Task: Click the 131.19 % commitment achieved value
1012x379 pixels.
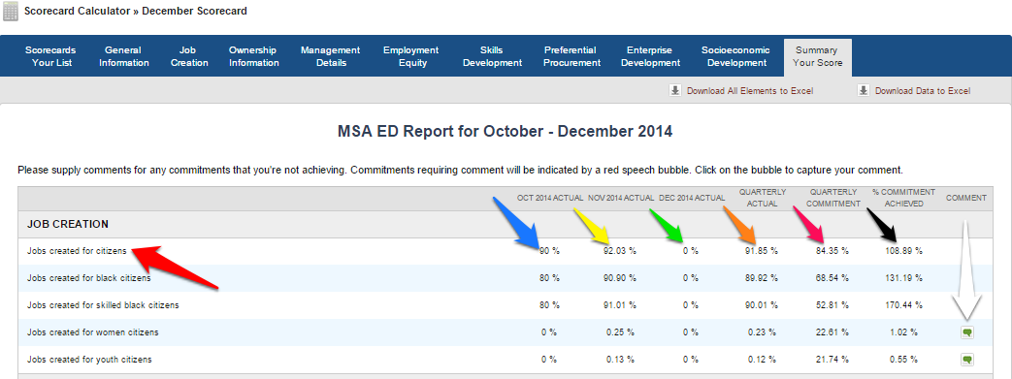Action: (x=903, y=278)
